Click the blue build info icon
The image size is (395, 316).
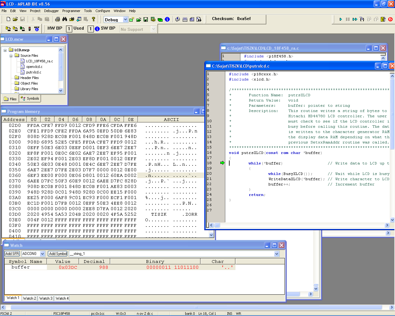click(167, 19)
